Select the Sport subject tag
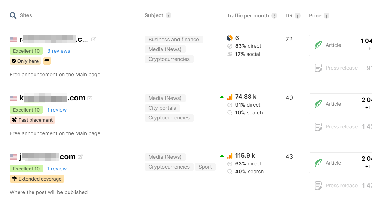This screenshot has height=203, width=375. tap(205, 167)
